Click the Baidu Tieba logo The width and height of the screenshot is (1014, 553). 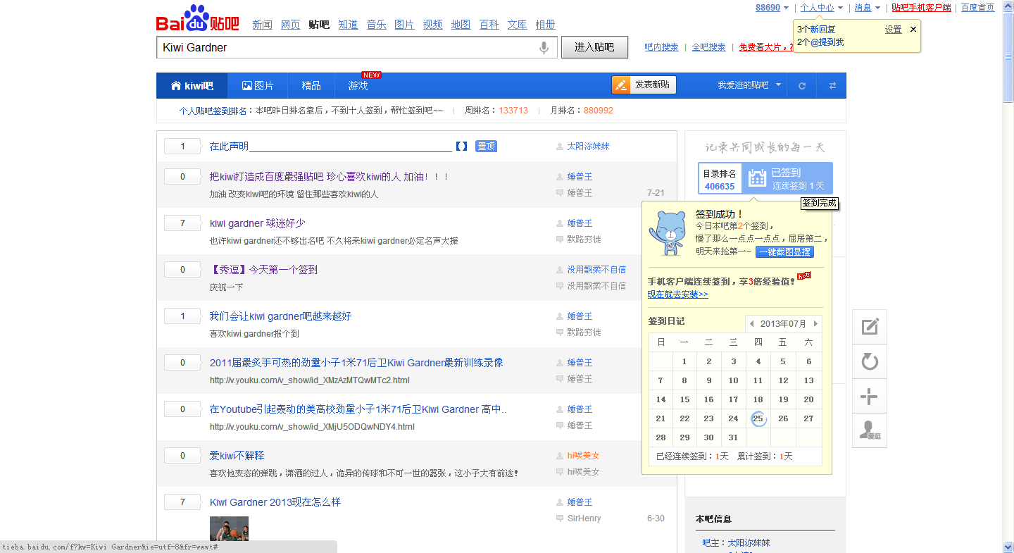(198, 18)
